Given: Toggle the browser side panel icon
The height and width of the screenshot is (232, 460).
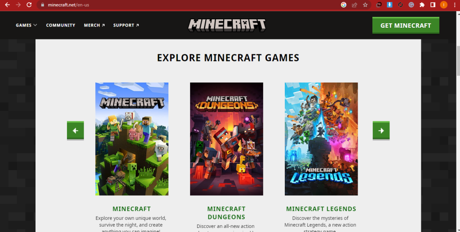Looking at the screenshot, I should point(433,4).
